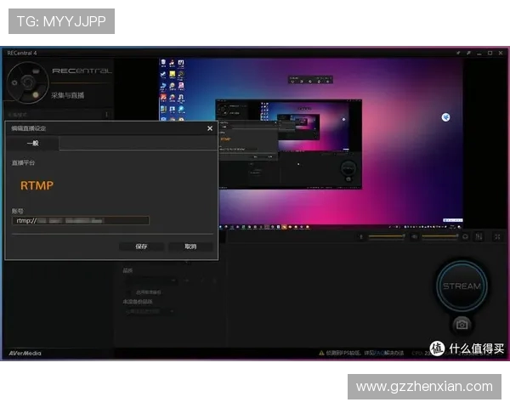510x408 pixels.
Task: Click the RECentral mode dial icon
Action: (27, 81)
